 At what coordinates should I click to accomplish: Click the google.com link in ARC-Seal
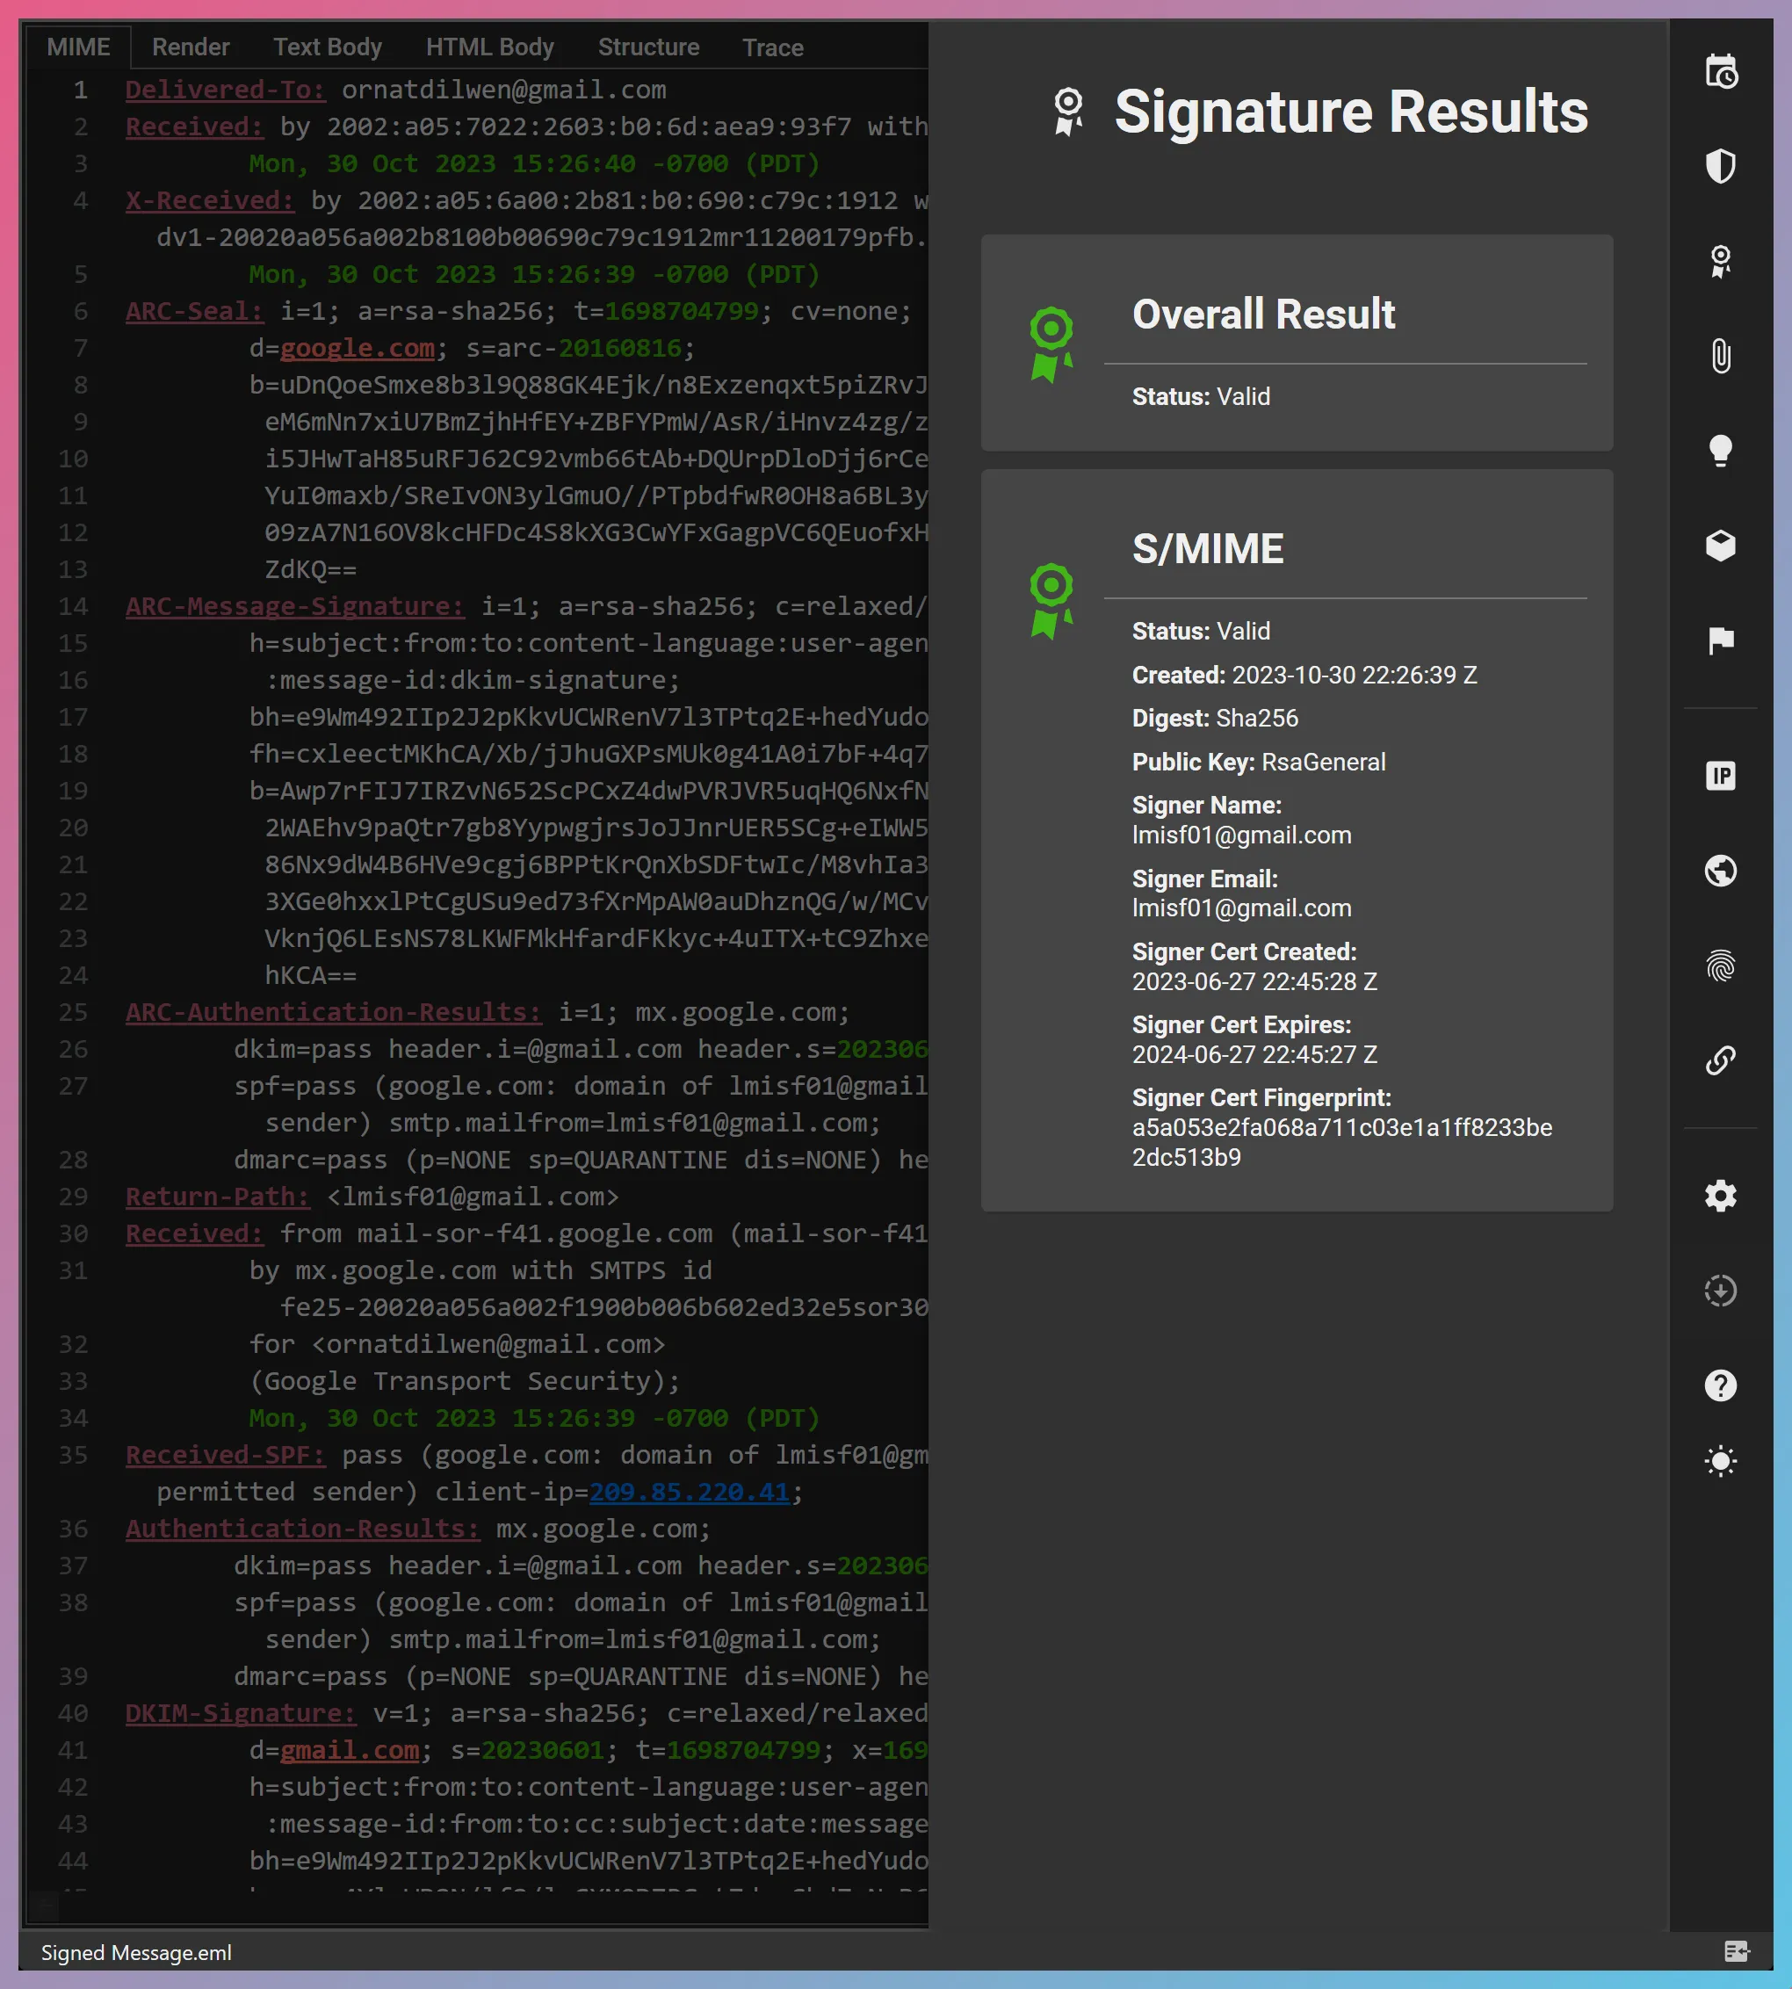click(357, 348)
